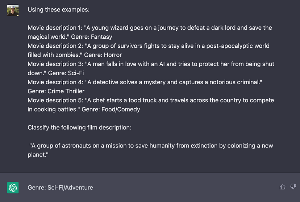This screenshot has height=202, width=300.
Task: Click the "Genre: Horror" text
Action: [x=103, y=55]
